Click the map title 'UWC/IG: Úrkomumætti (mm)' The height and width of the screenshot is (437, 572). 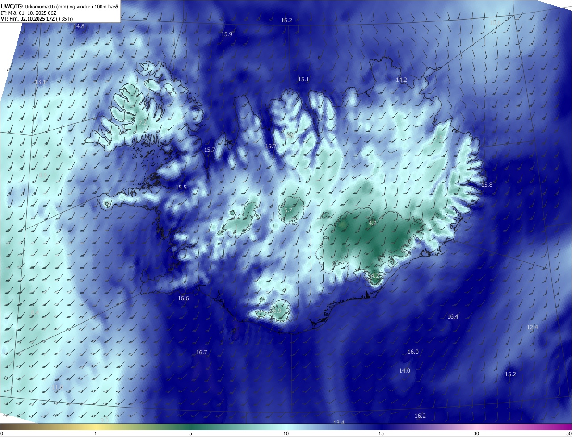point(35,6)
